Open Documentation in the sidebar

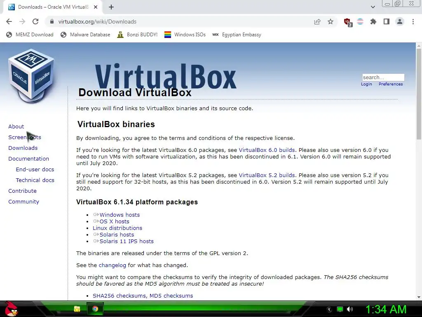28,159
